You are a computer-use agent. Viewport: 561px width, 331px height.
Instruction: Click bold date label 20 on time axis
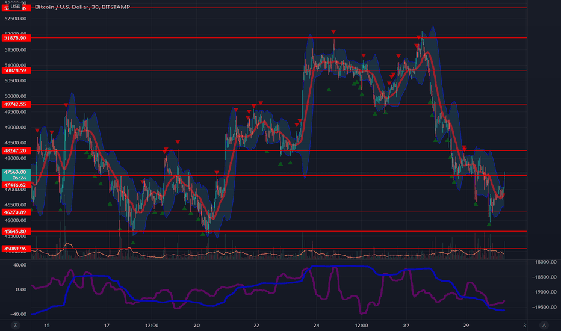tap(196, 325)
